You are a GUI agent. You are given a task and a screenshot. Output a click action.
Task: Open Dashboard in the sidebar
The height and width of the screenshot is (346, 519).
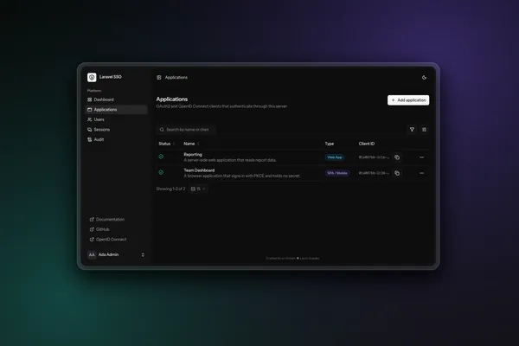click(116, 99)
